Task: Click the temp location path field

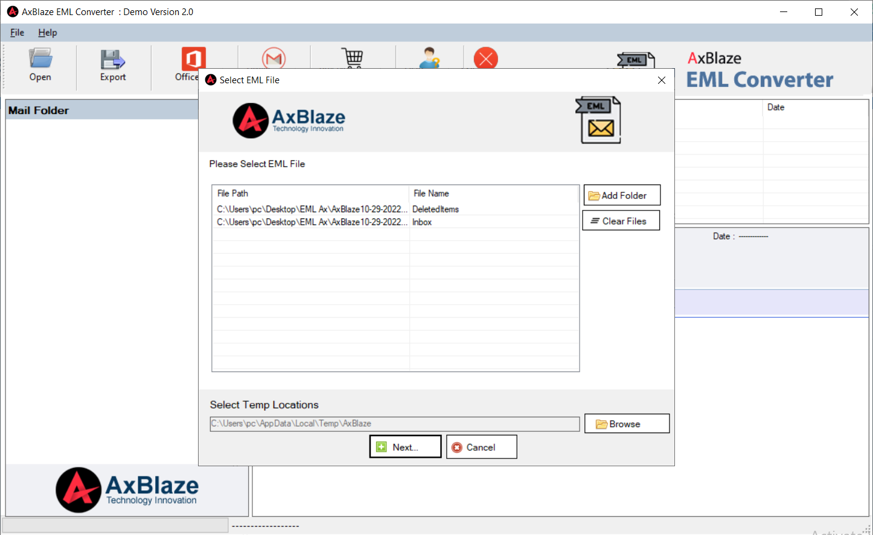Action: (x=395, y=424)
